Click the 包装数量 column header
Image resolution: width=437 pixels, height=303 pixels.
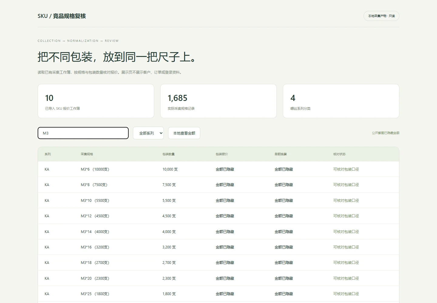(168, 154)
